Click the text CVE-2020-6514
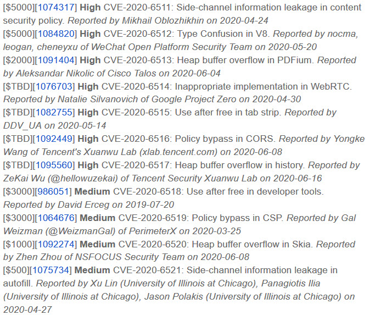This screenshot has width=375, height=315. coord(136,86)
